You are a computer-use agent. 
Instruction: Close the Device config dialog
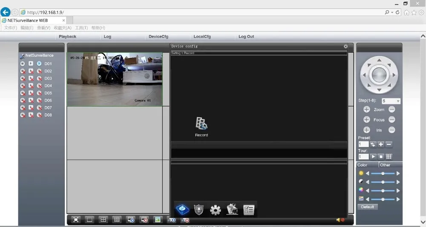click(x=345, y=46)
